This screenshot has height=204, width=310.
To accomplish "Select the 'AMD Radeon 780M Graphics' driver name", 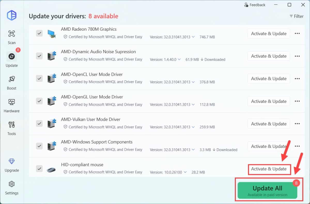I will (x=89, y=29).
